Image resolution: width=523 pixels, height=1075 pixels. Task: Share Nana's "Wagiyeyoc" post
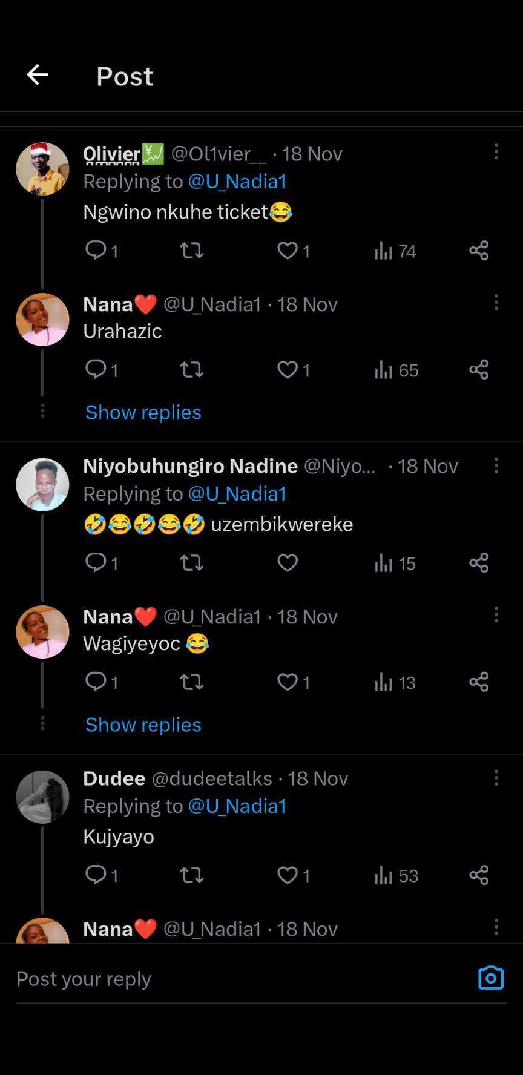(479, 682)
